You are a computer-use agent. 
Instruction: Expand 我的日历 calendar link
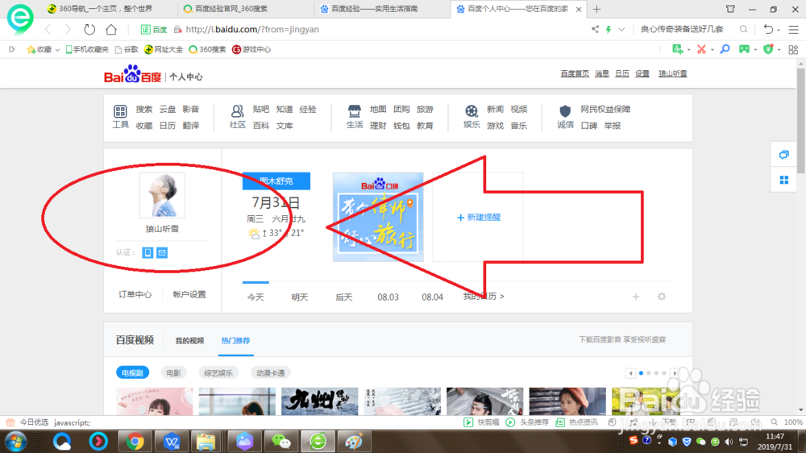[484, 296]
